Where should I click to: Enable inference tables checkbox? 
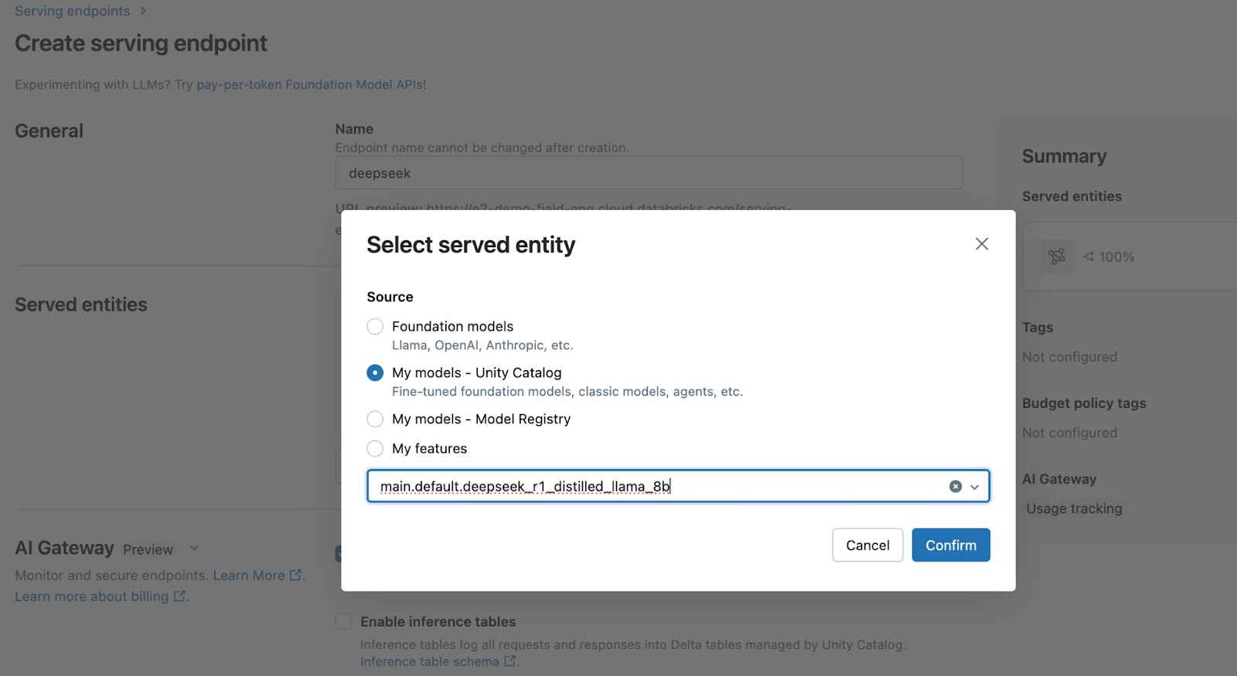344,622
